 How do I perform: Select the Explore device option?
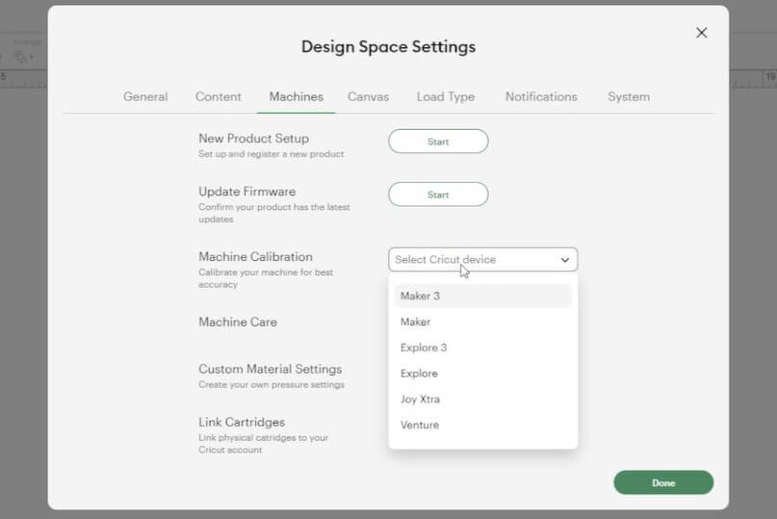point(482,374)
